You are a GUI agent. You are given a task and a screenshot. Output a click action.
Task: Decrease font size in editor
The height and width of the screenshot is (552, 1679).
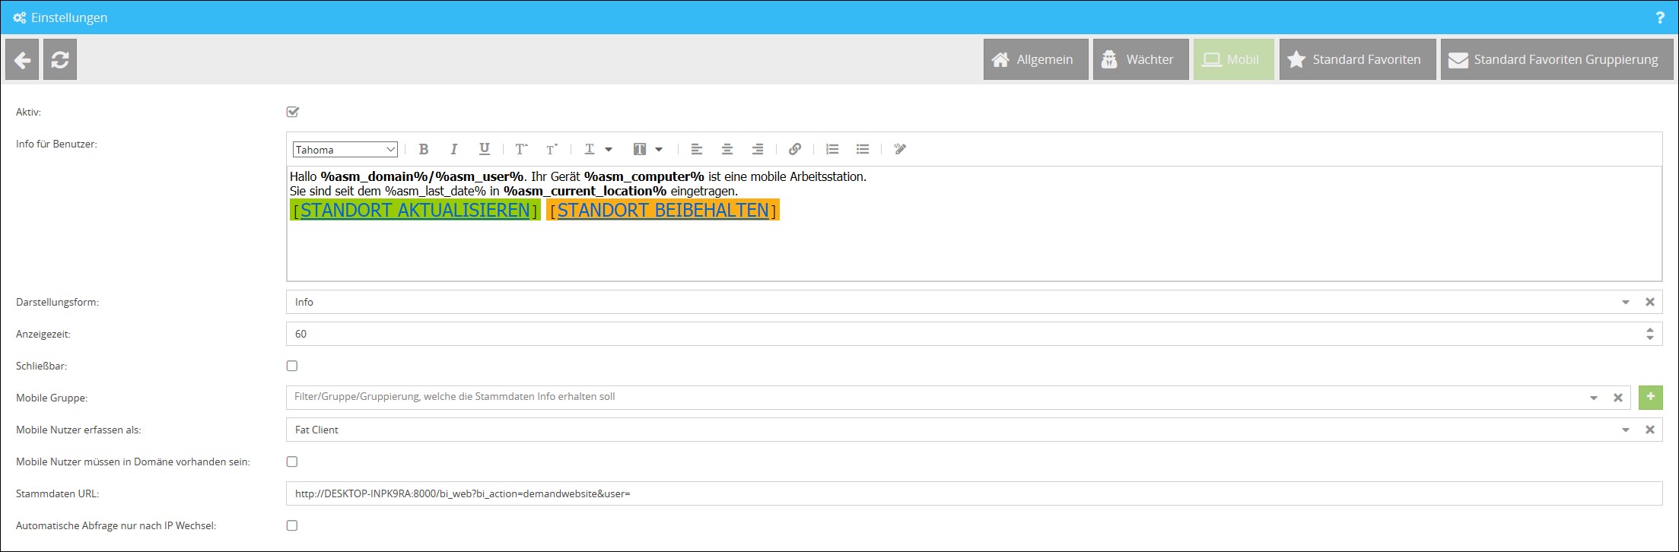point(552,149)
